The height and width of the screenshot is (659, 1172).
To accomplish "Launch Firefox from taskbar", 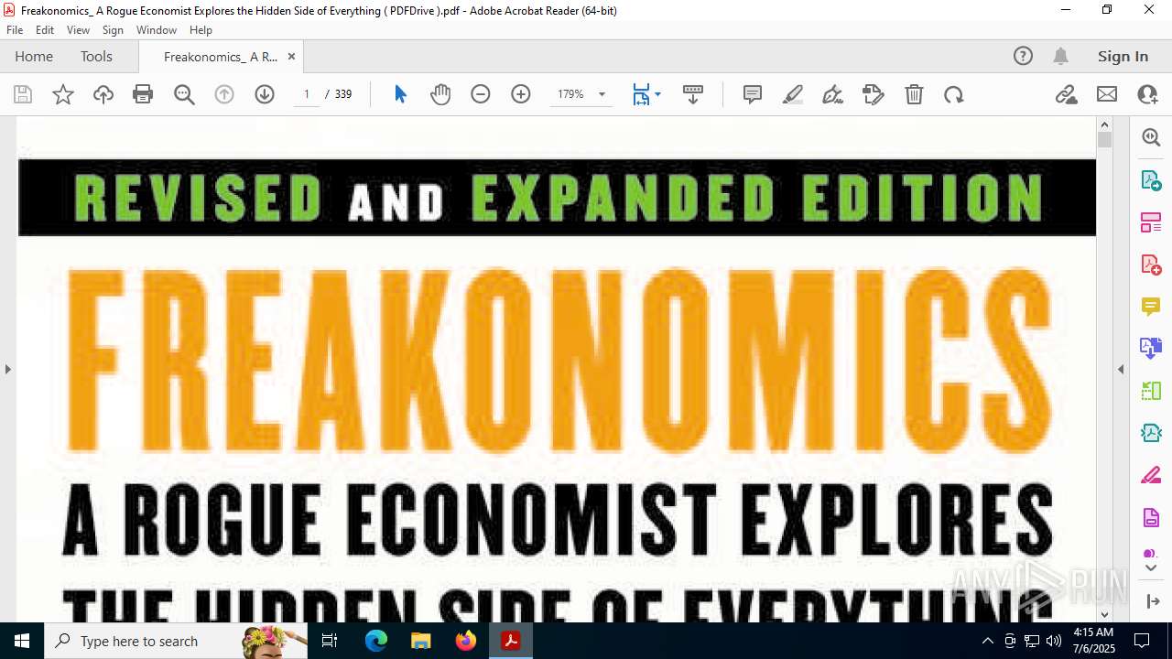I will pyautogui.click(x=466, y=641).
